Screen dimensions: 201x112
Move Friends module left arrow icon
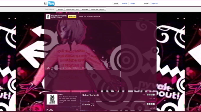point(147,104)
